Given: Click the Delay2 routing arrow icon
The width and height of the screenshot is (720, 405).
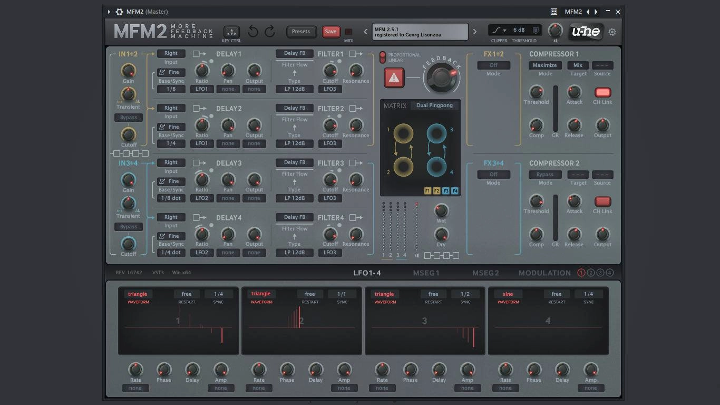Looking at the screenshot, I should [199, 108].
